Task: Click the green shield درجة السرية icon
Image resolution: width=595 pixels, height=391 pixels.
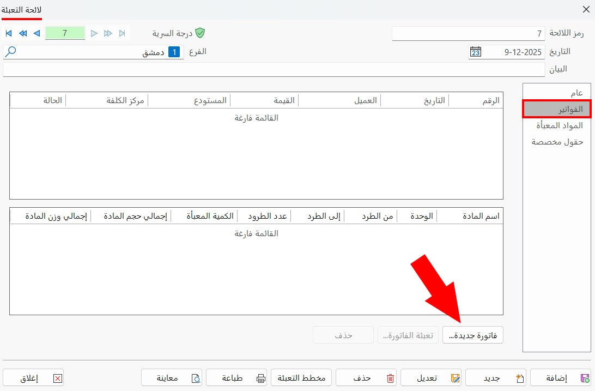Action: coord(199,33)
